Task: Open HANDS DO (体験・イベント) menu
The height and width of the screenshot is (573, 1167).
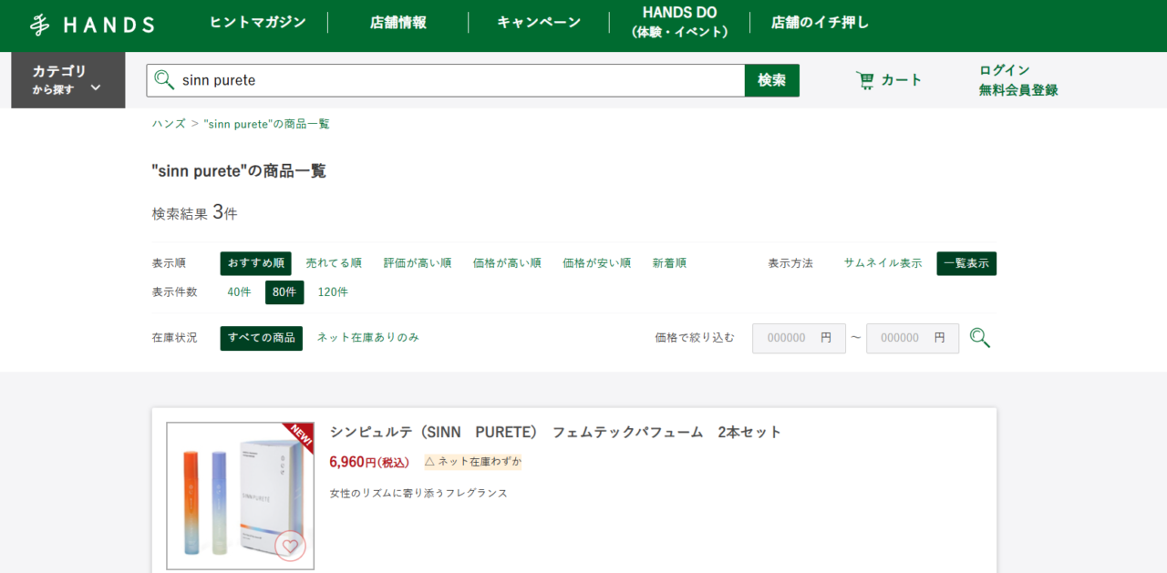Action: click(679, 22)
